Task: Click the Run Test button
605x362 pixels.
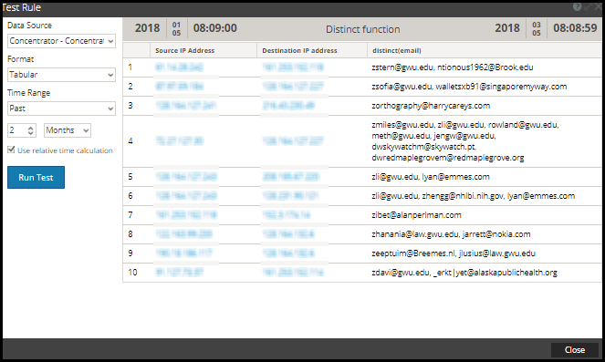Action: (x=36, y=177)
